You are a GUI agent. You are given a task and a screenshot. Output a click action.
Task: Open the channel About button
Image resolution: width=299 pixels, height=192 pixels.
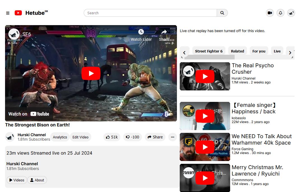[37, 180]
